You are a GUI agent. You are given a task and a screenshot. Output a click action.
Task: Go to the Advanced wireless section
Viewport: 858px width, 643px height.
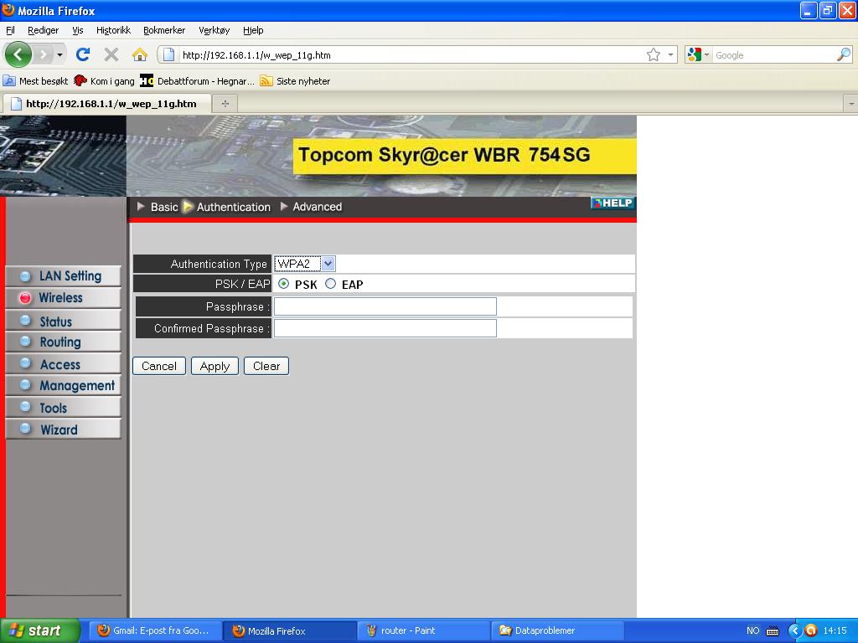pyautogui.click(x=312, y=207)
